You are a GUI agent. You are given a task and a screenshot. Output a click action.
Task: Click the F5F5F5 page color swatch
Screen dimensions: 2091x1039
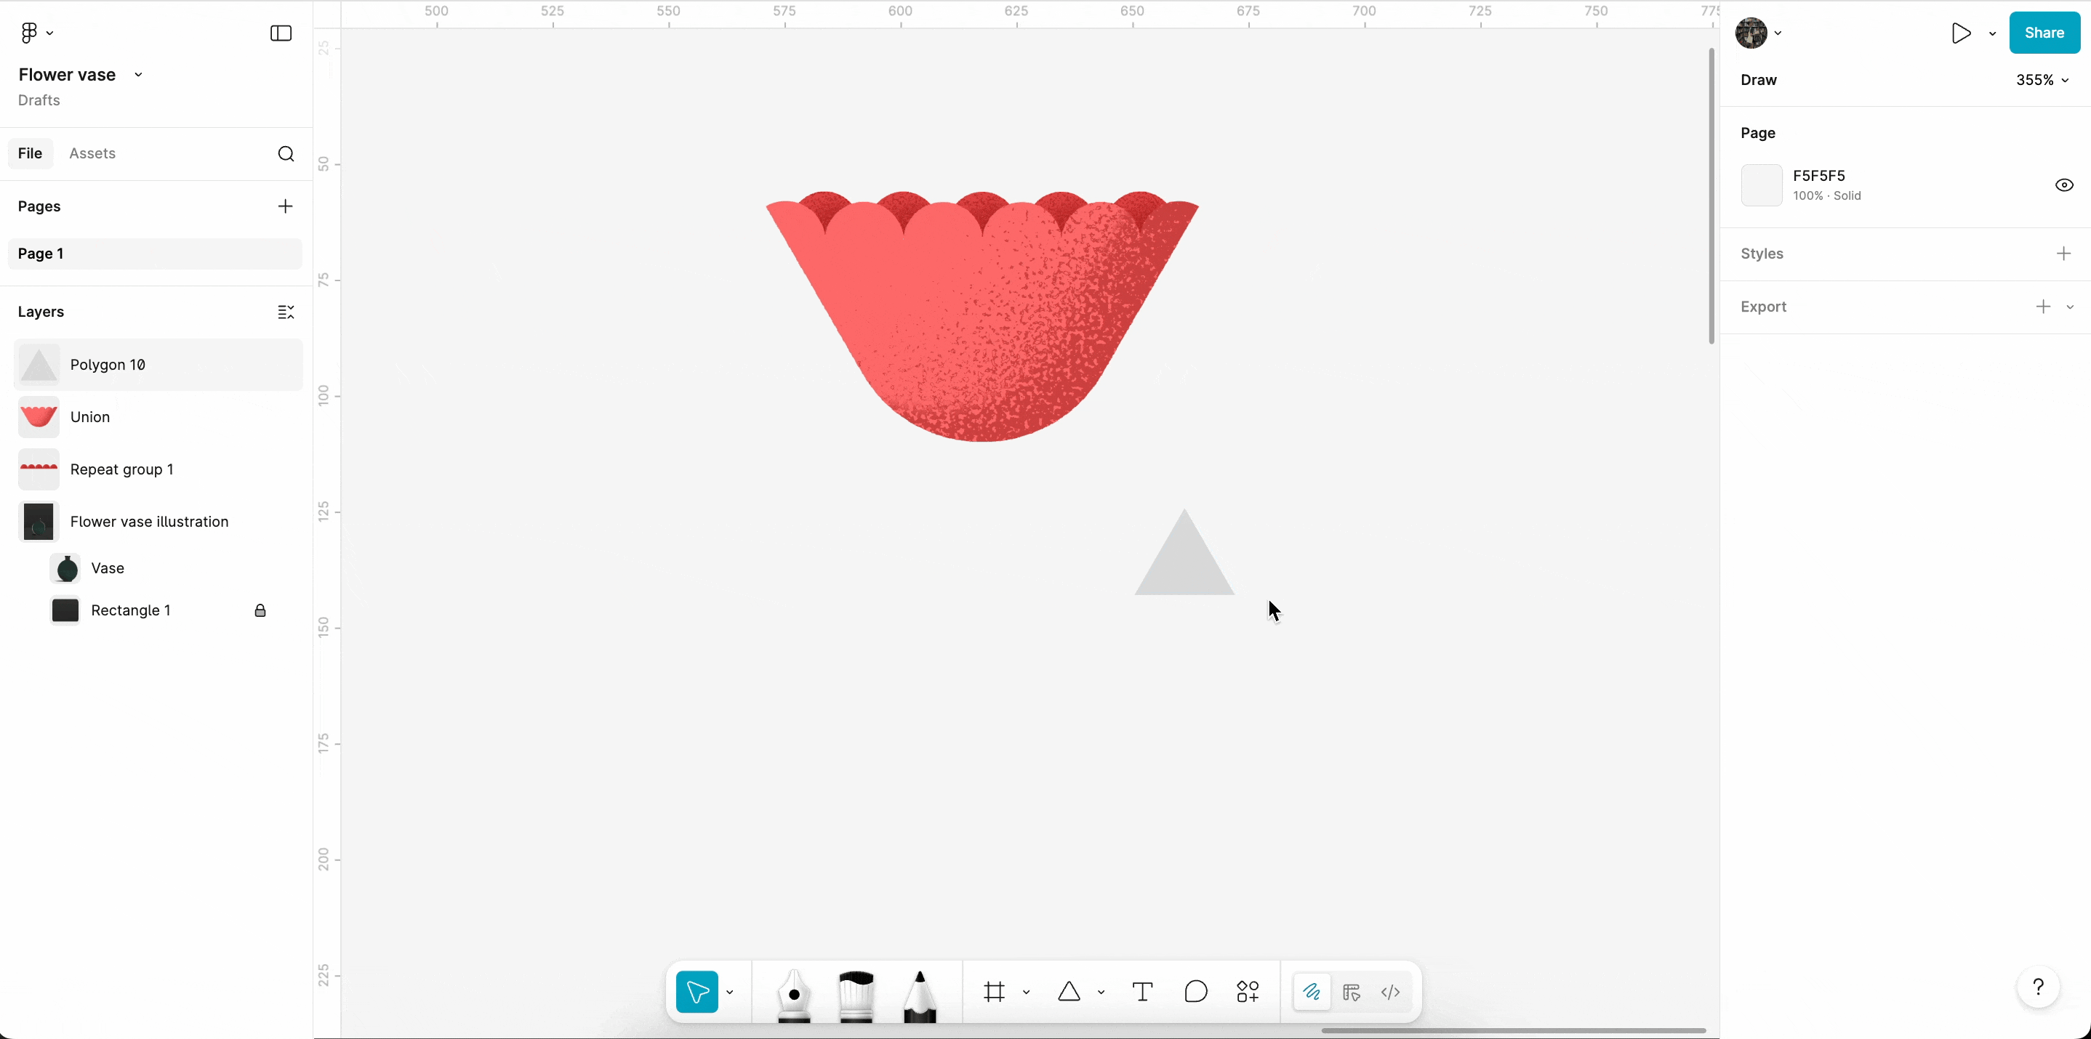[1761, 185]
